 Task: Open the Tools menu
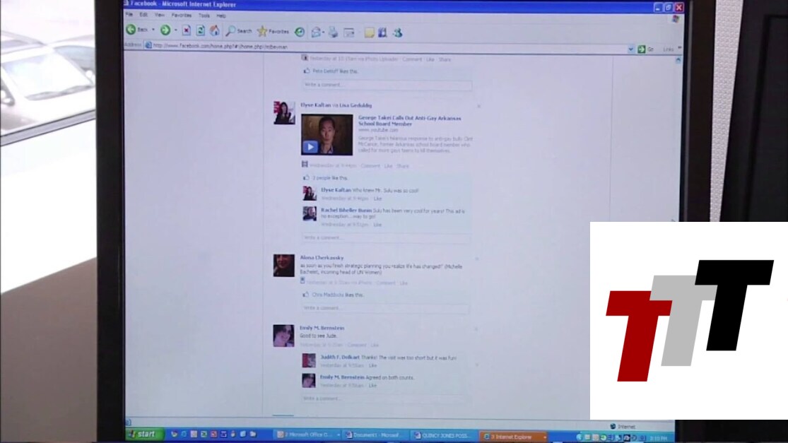(204, 15)
